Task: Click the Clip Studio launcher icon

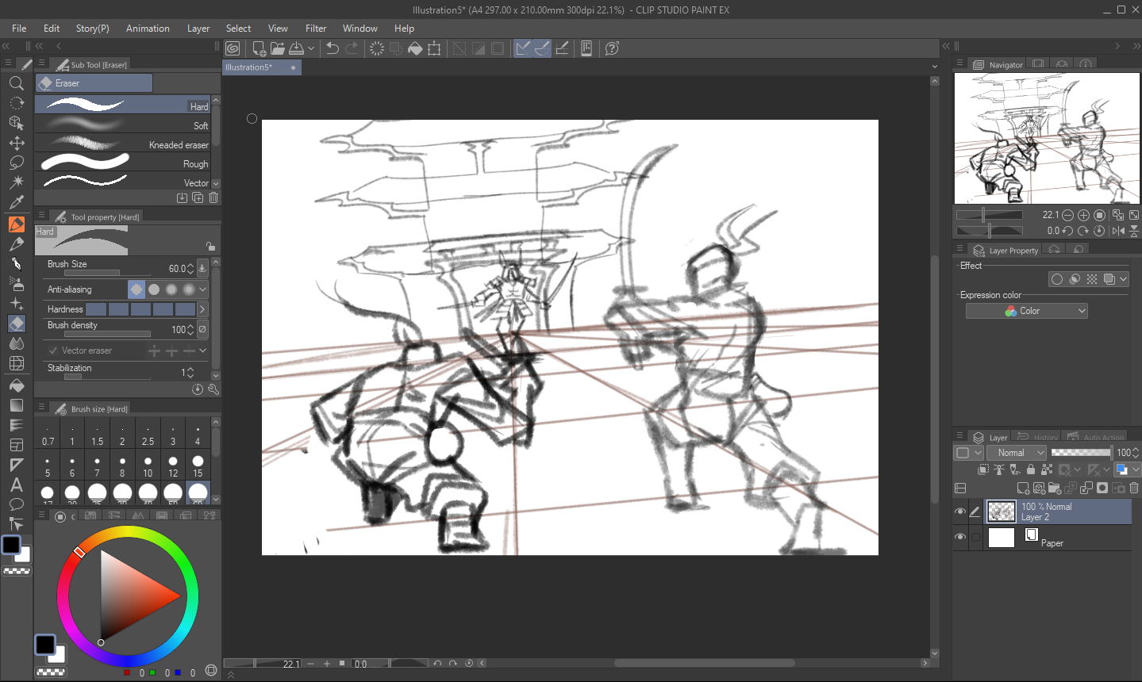Action: tap(233, 48)
